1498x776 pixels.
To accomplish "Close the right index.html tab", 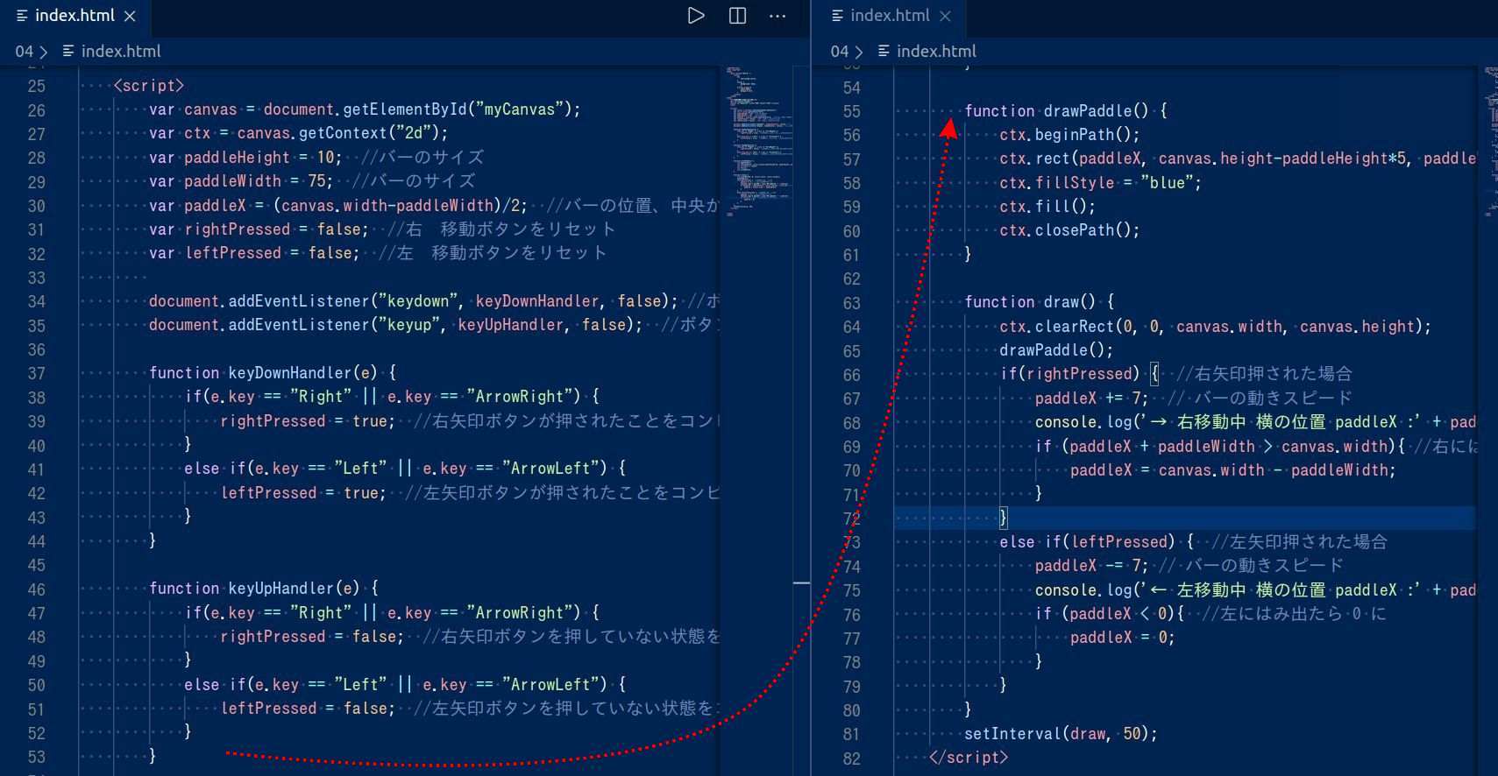I will click(x=945, y=16).
